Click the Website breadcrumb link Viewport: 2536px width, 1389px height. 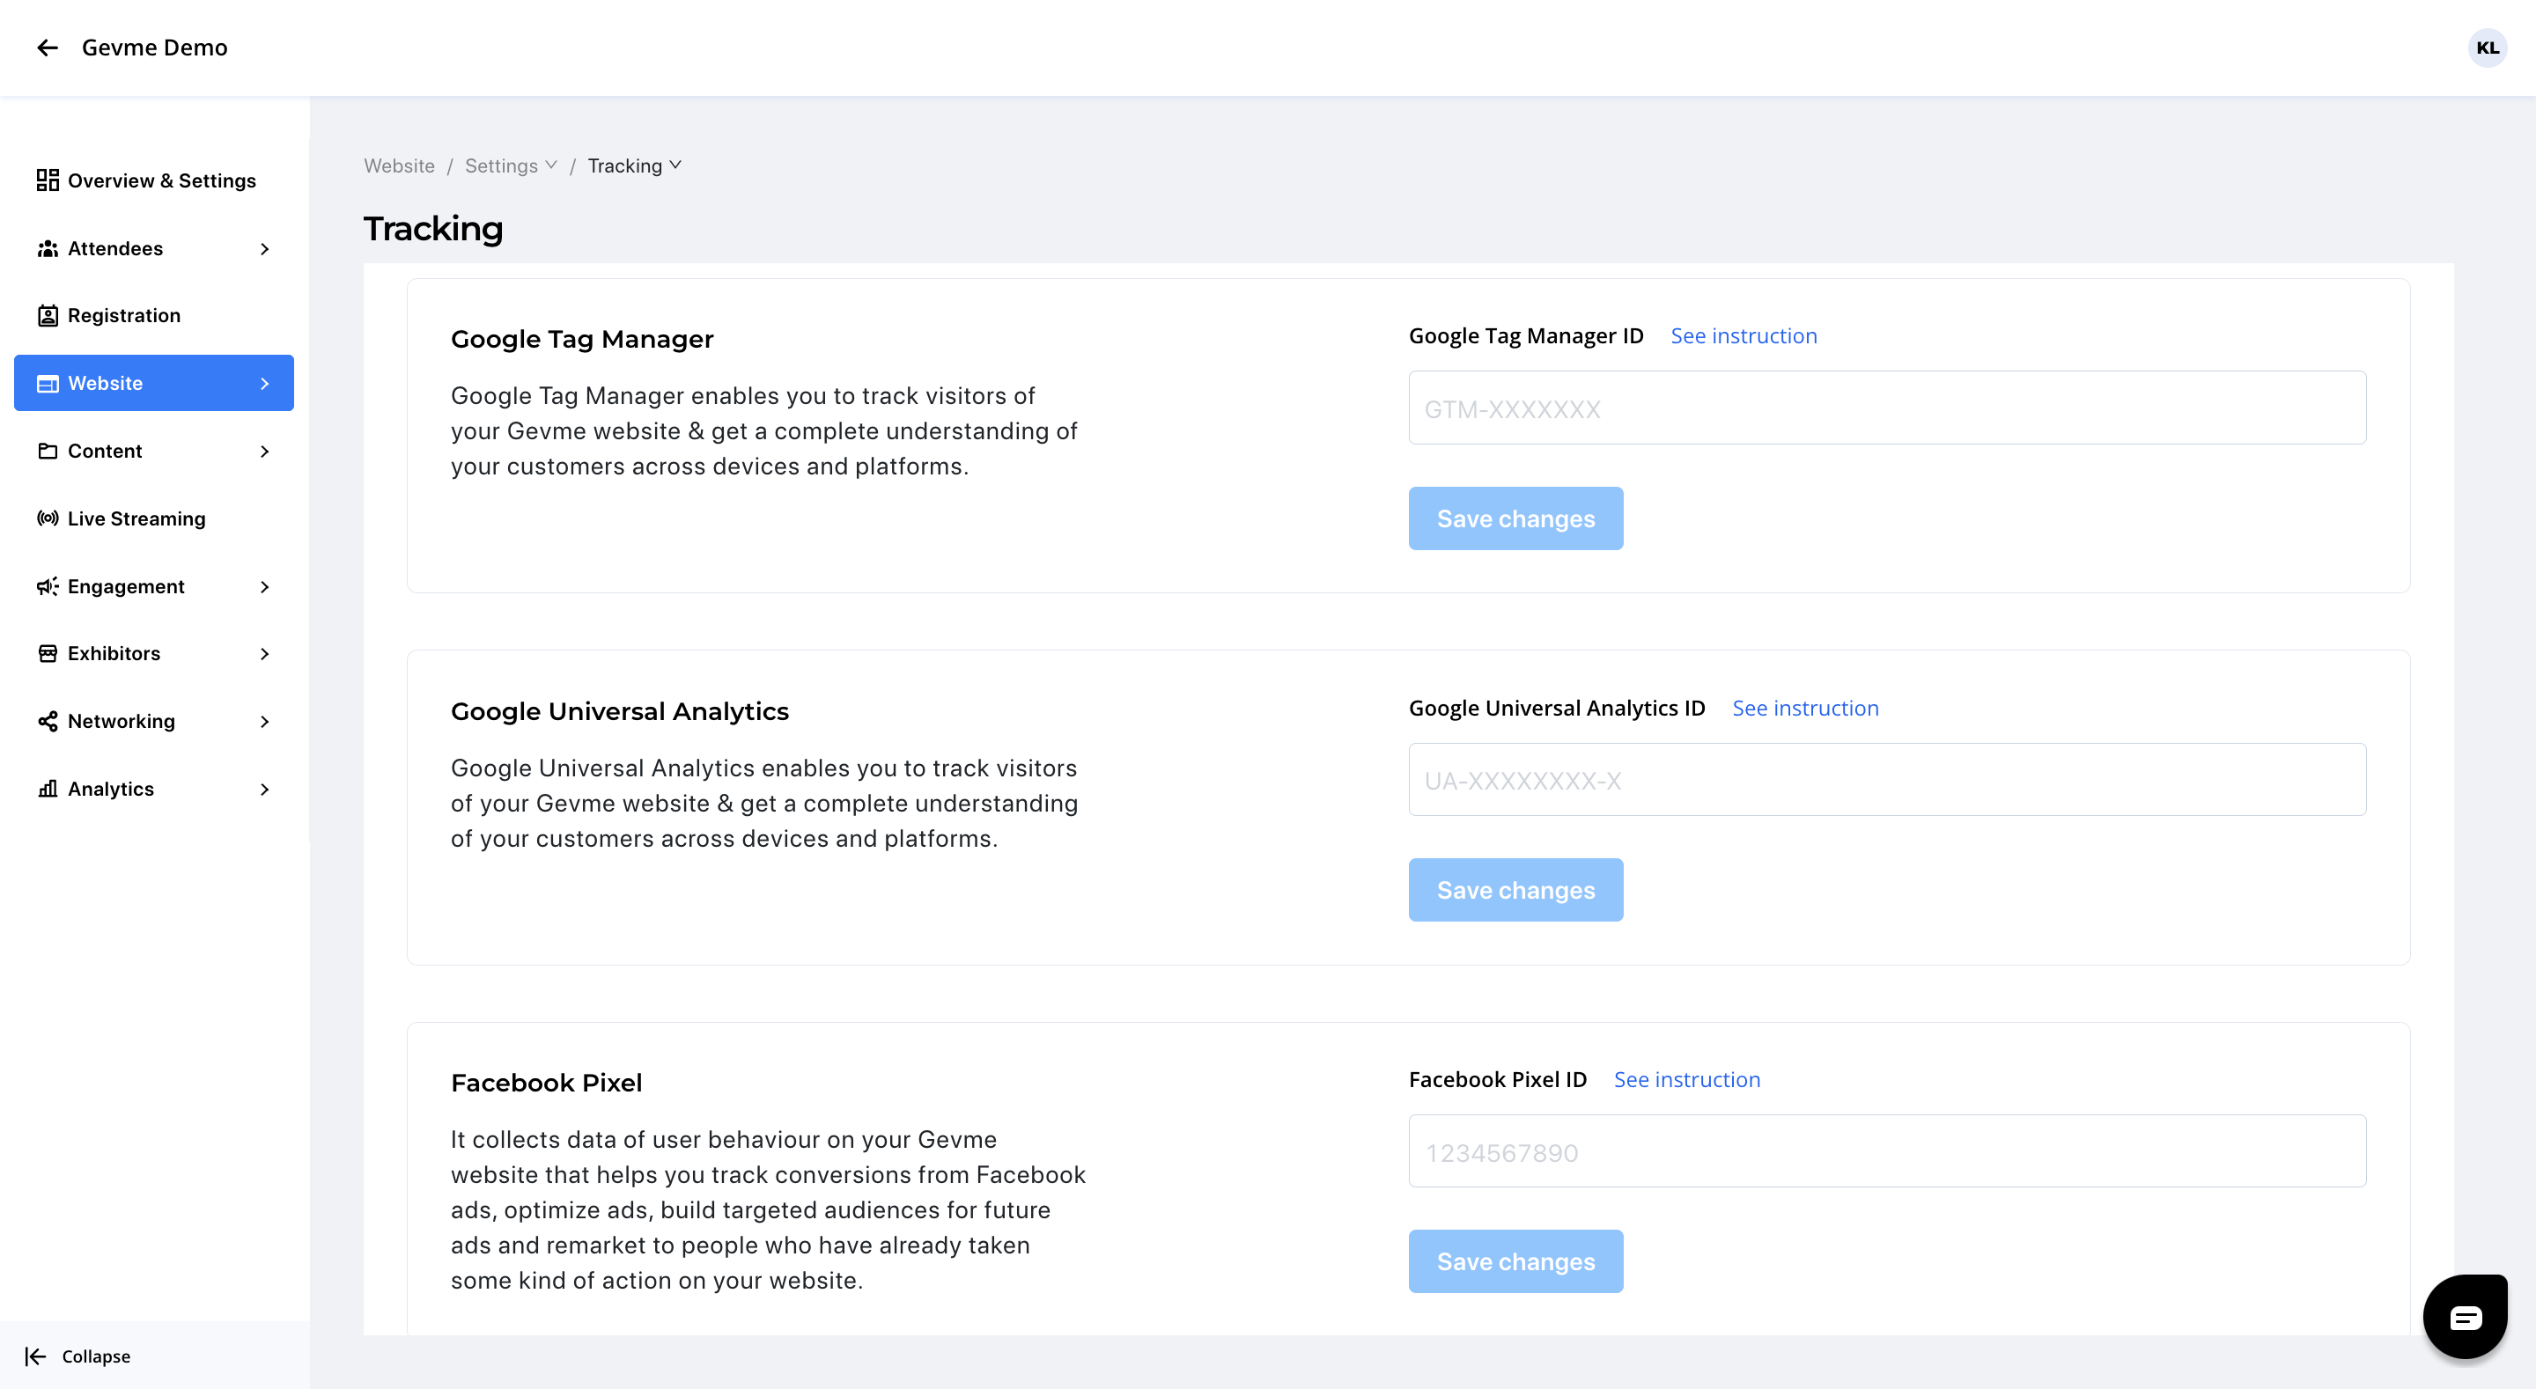tap(399, 165)
